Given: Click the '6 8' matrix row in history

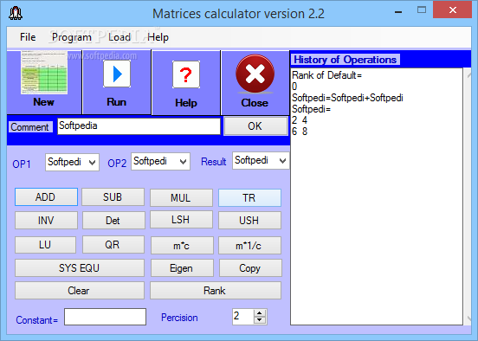Looking at the screenshot, I should tap(300, 132).
